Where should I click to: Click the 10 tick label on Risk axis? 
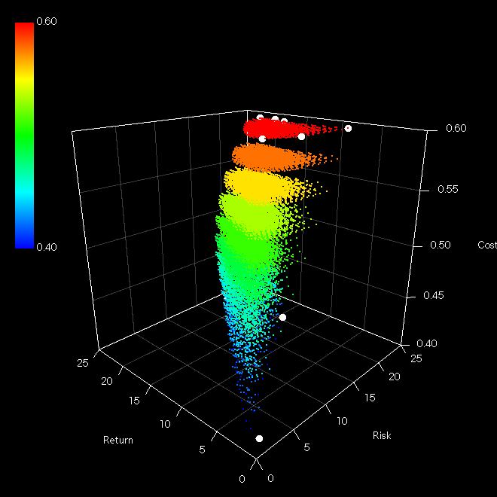click(342, 421)
